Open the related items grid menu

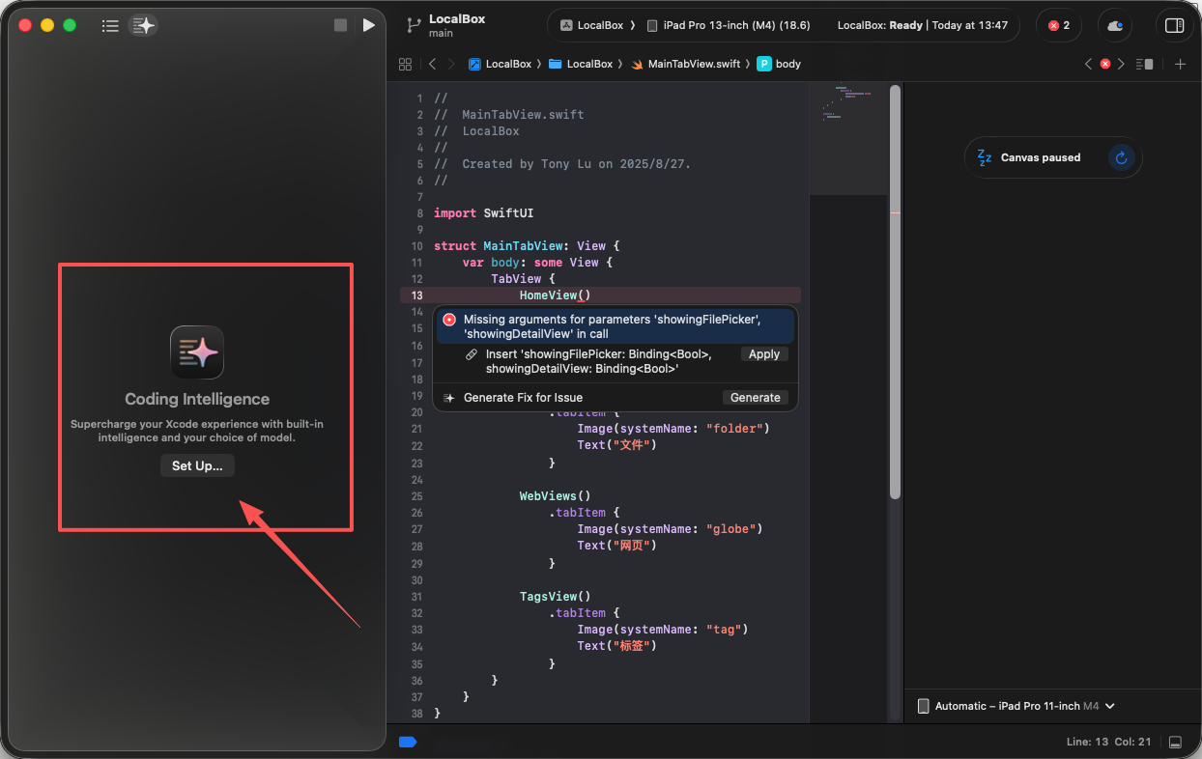click(x=405, y=64)
